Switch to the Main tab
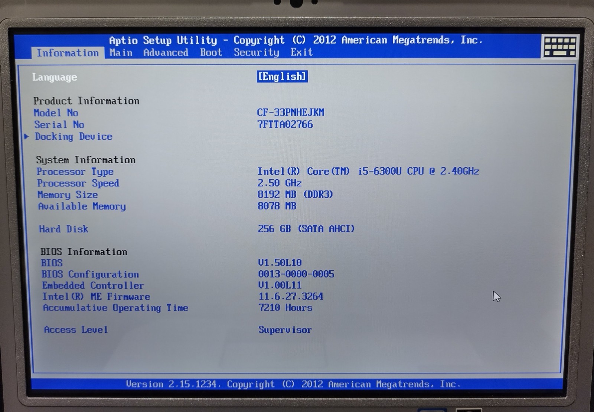 click(121, 53)
